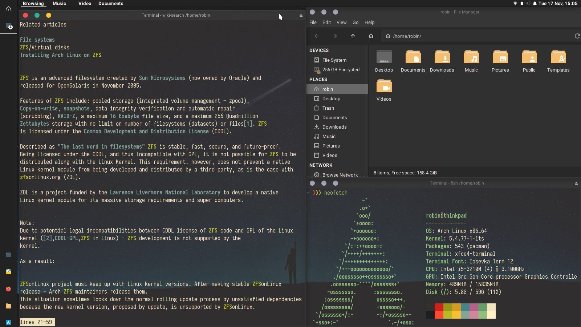Follow the Installing Arch Linux on ZFS link

60,55
